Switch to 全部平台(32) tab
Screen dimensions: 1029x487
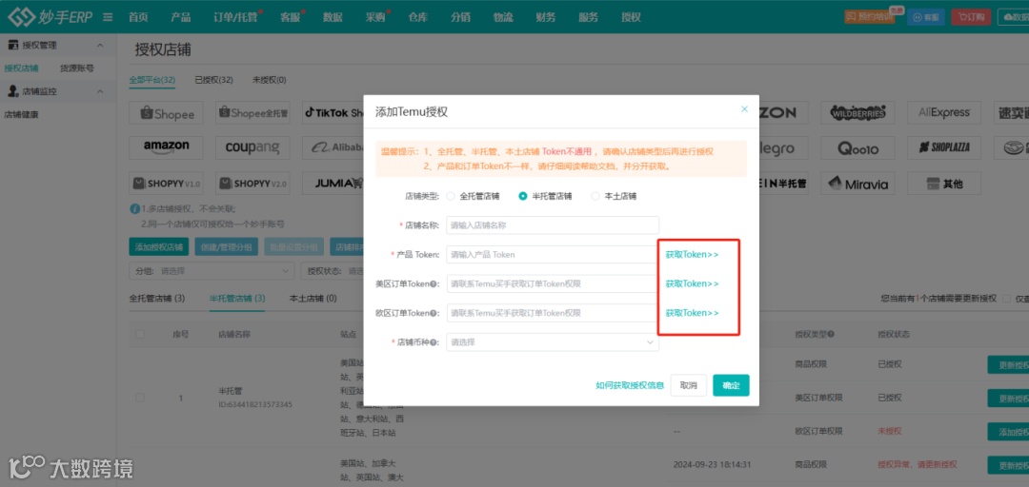pos(152,80)
